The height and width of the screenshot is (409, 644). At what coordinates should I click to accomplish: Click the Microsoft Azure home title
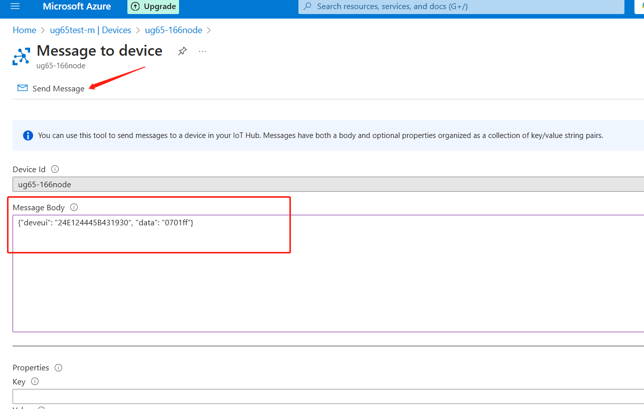tap(77, 7)
